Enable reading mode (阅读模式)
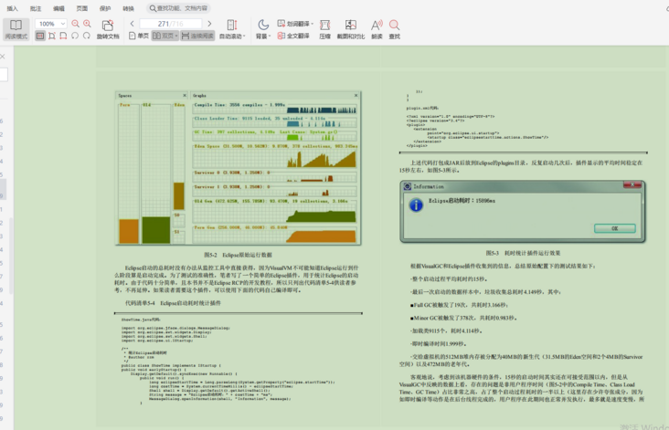This screenshot has height=430, width=669. click(16, 29)
